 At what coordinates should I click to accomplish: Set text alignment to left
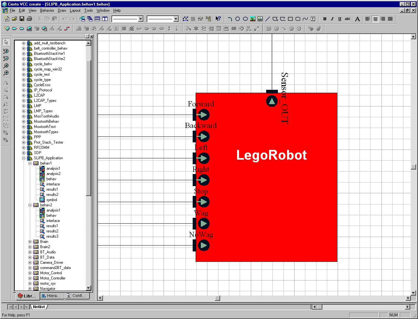tap(368, 19)
